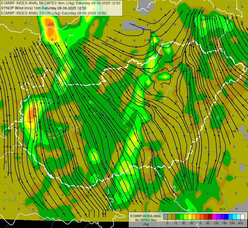Pick the cyan swatch above 250
The image size is (248, 228).
(x=235, y=217)
